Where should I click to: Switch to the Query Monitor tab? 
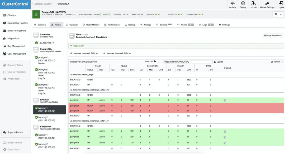pyautogui.click(x=91, y=25)
